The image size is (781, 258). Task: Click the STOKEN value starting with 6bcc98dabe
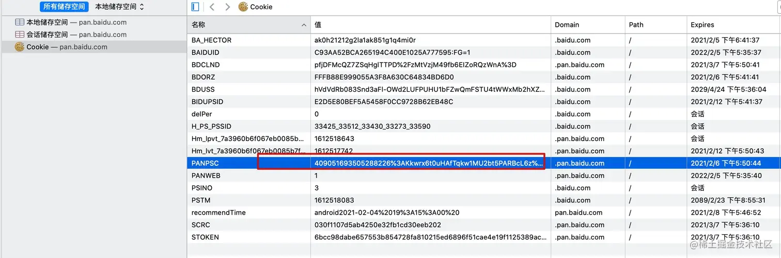coord(430,237)
